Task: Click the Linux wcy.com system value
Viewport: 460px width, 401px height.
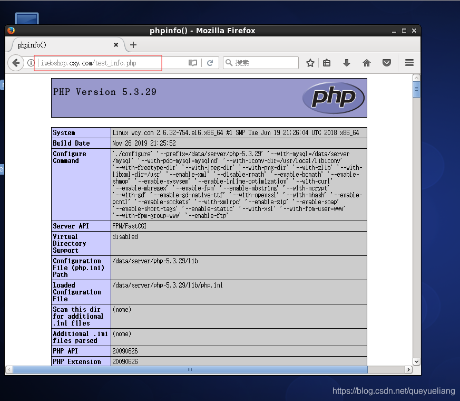Action: pyautogui.click(x=236, y=133)
